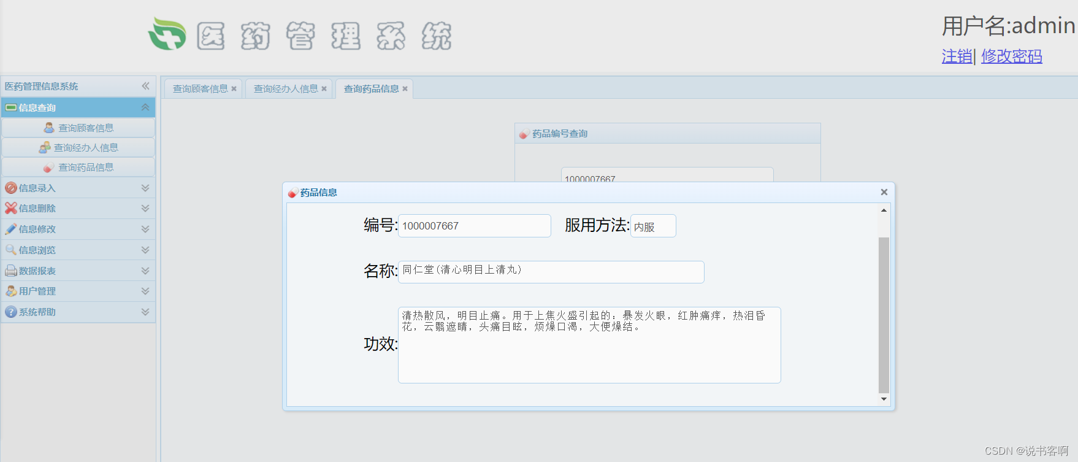The image size is (1078, 462).
Task: Click the drug number search field behind dialog
Action: pyautogui.click(x=667, y=175)
